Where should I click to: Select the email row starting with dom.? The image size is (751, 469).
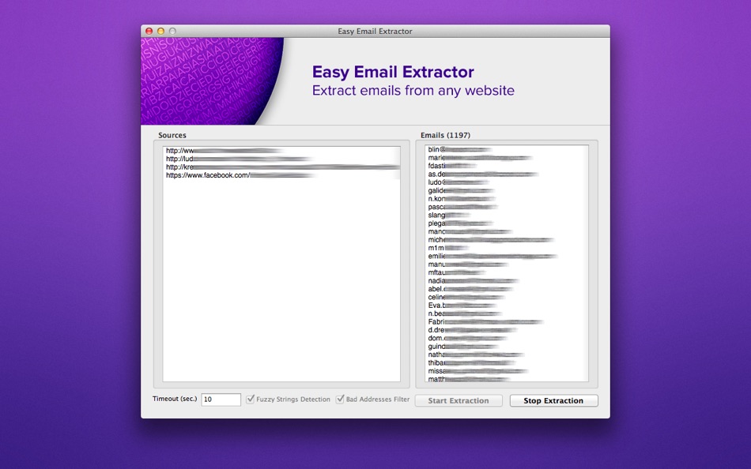(507, 338)
